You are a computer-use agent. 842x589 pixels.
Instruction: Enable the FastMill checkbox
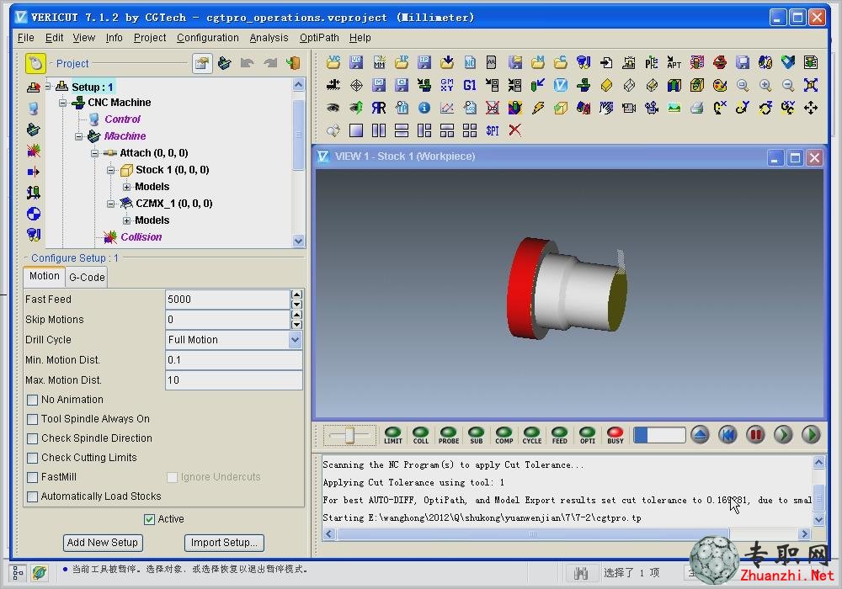pos(32,477)
